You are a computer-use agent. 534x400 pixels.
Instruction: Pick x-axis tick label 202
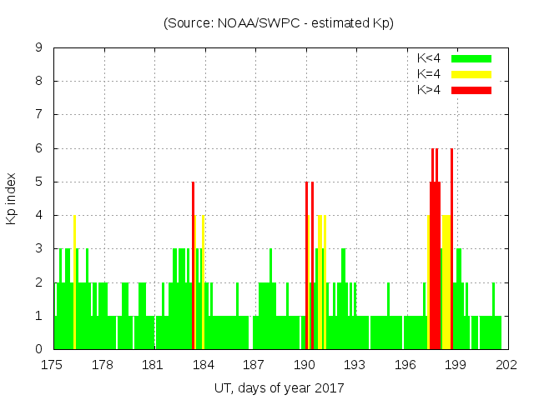[x=506, y=365]
